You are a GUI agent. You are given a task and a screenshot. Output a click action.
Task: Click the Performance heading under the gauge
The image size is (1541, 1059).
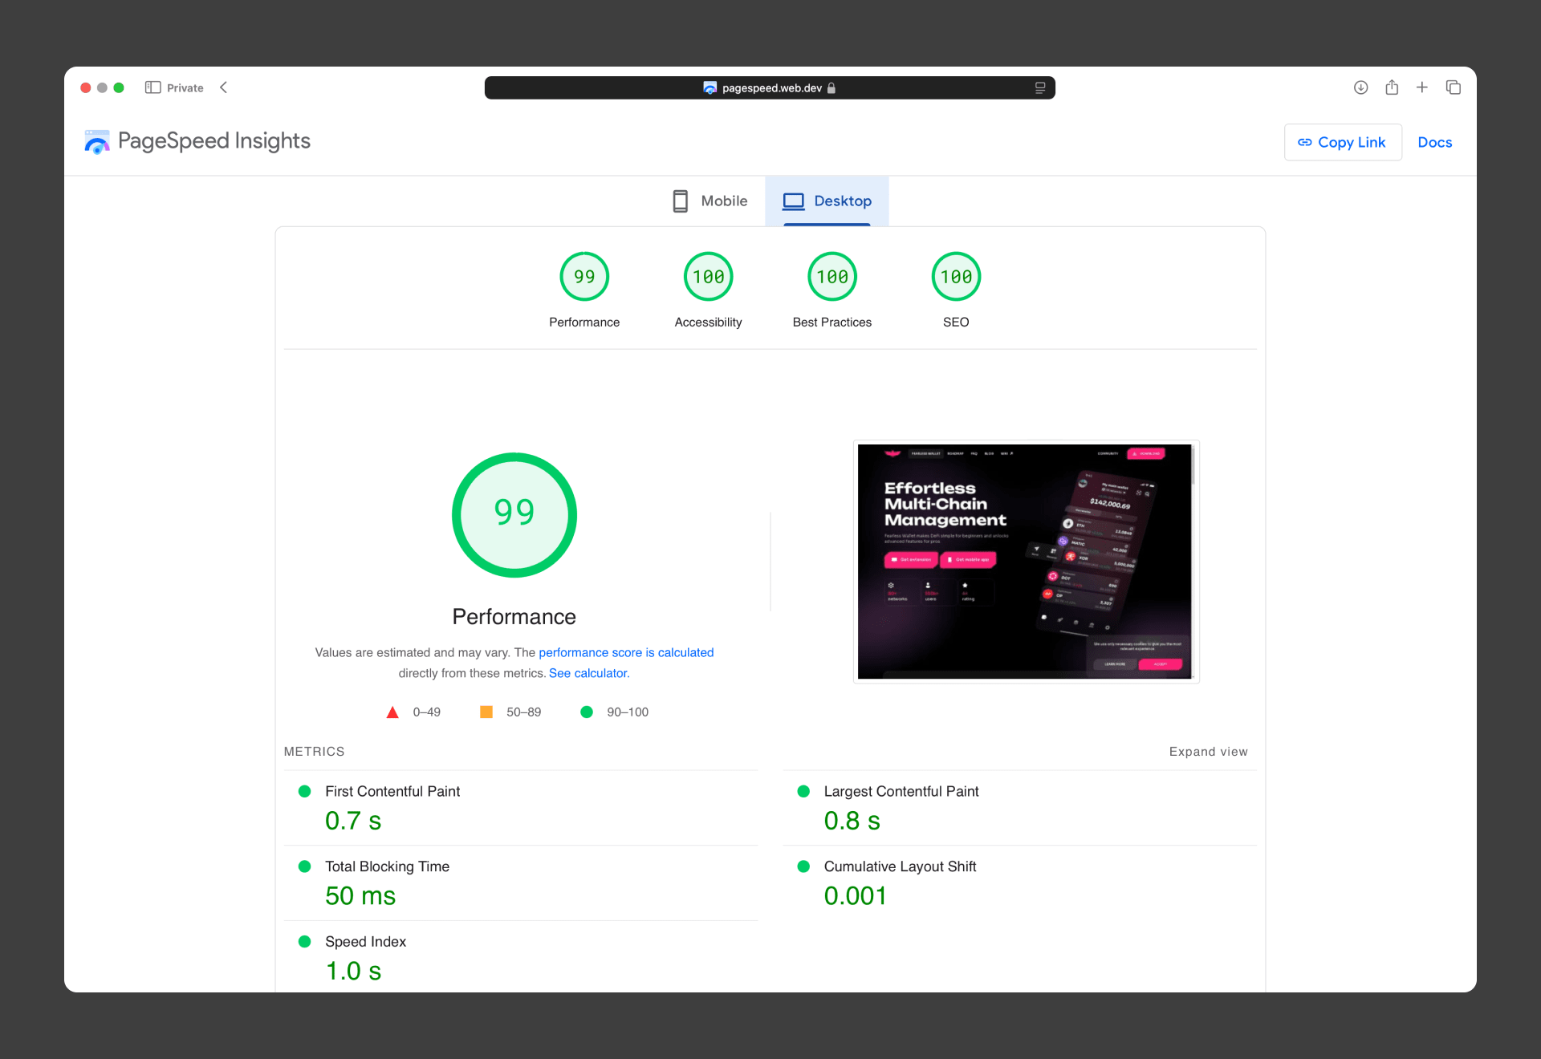pyautogui.click(x=514, y=616)
